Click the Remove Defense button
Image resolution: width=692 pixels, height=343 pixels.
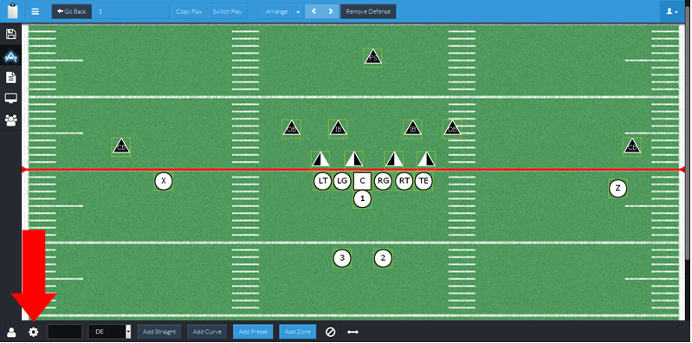367,11
